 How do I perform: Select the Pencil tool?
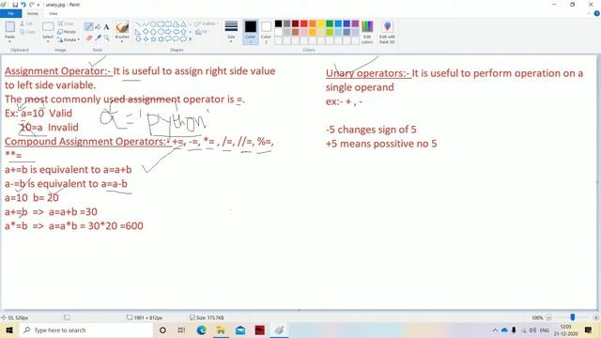[88, 26]
